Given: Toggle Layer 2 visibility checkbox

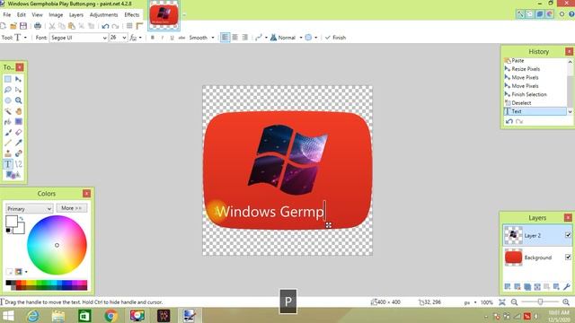Looking at the screenshot, I should pos(568,235).
